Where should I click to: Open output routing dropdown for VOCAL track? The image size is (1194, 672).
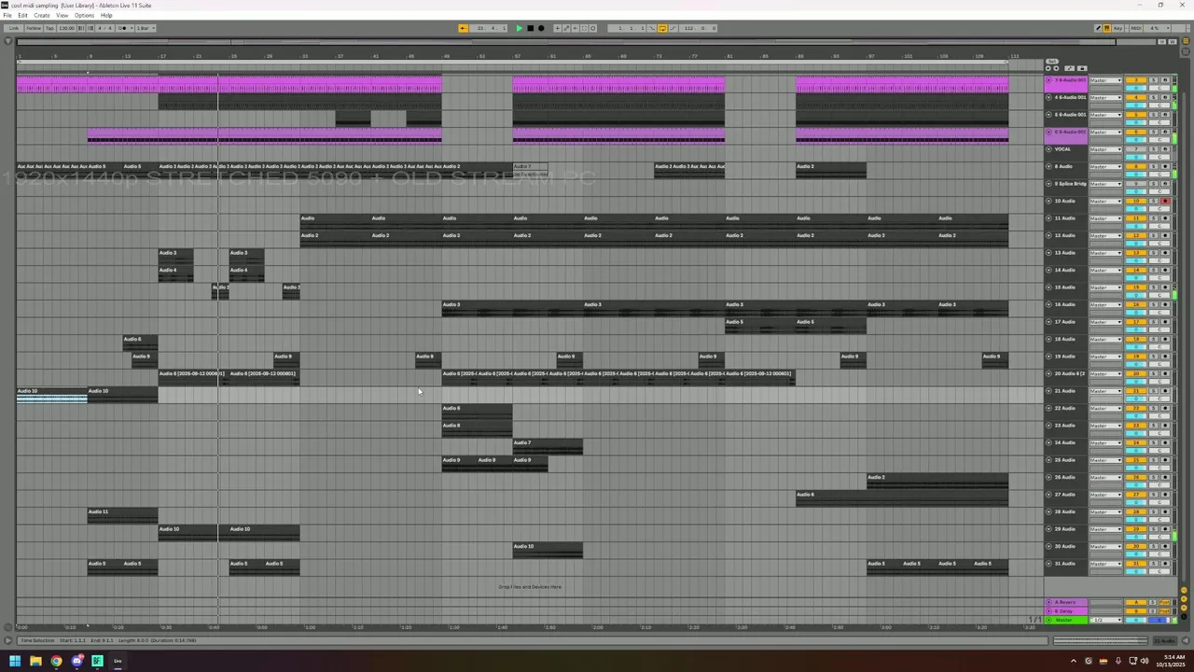tap(1106, 149)
